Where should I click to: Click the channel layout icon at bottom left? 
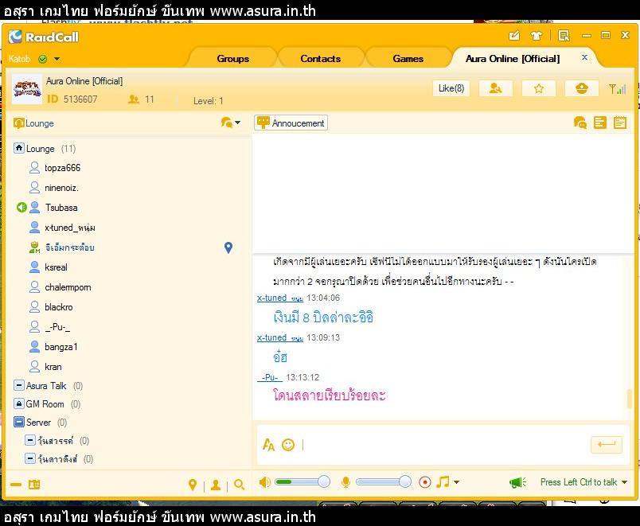[x=34, y=485]
